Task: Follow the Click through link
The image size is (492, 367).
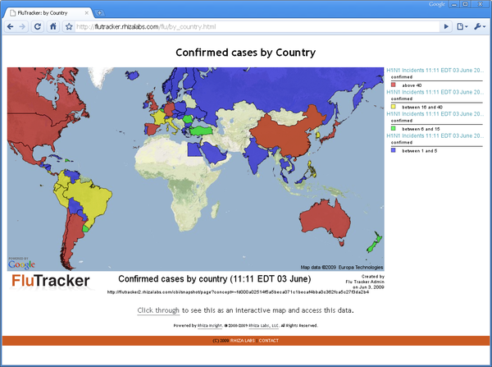Action: [158, 310]
